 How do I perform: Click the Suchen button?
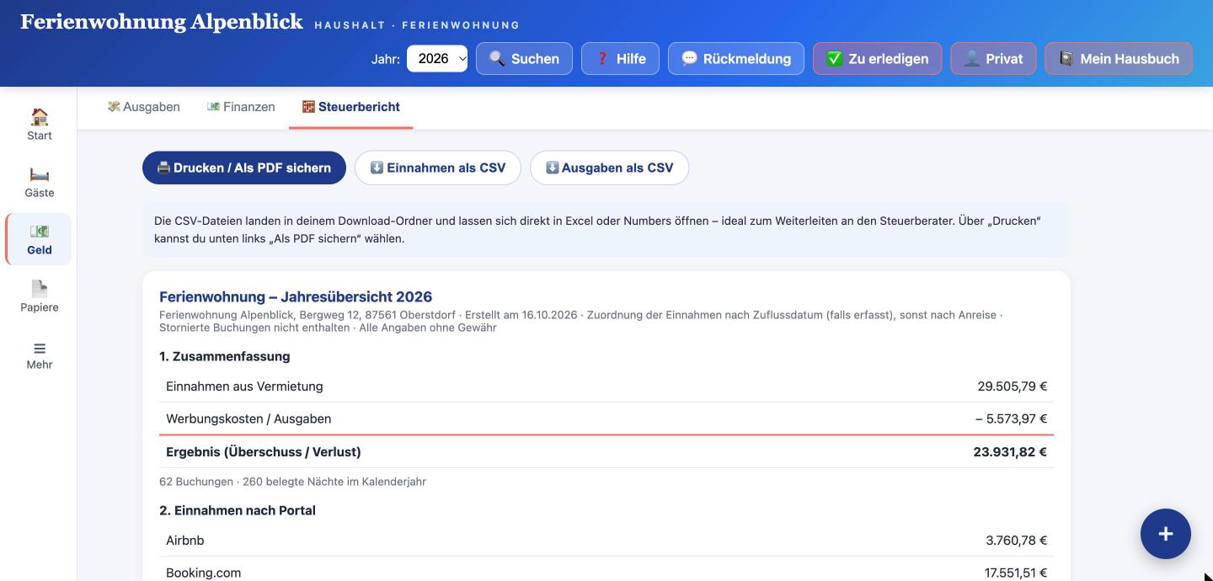(x=524, y=59)
